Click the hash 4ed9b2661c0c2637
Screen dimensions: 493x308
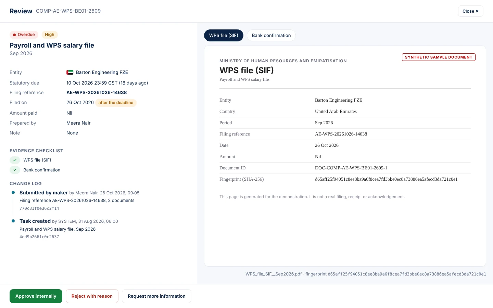click(39, 237)
